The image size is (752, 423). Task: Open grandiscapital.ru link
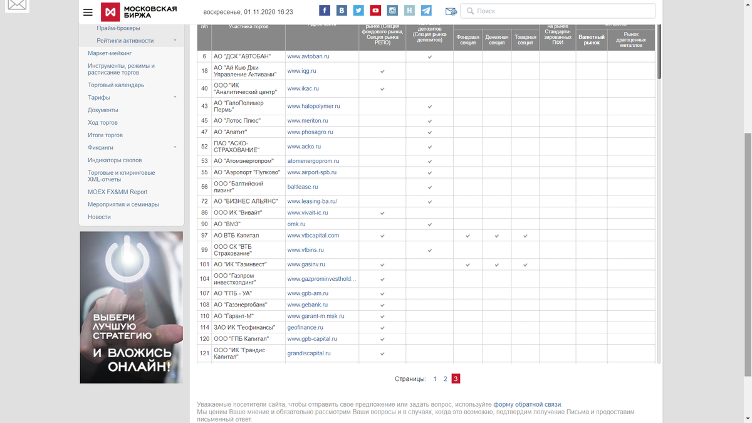pos(309,353)
